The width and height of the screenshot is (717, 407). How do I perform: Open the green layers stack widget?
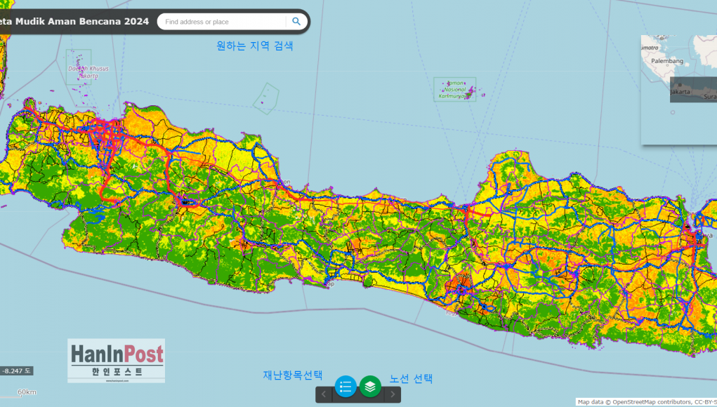pos(370,386)
